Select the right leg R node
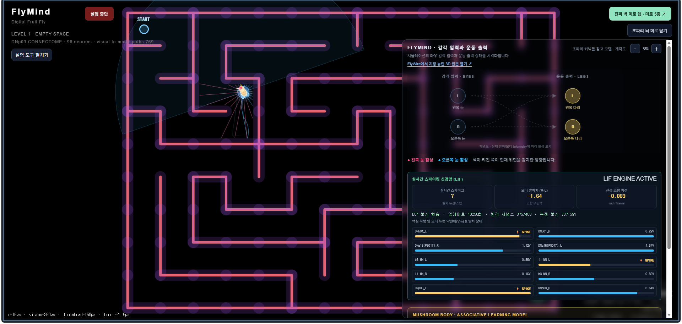Viewport: 682px width, 324px height. 573,127
